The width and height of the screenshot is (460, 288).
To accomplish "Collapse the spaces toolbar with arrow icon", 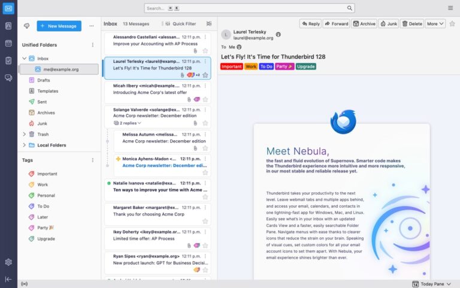I will pyautogui.click(x=8, y=279).
